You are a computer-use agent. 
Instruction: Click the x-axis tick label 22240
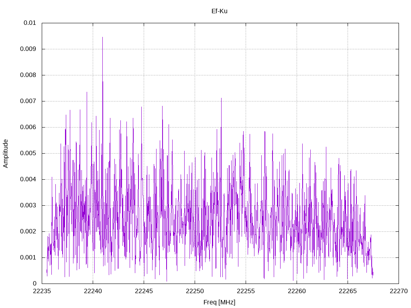93,291
